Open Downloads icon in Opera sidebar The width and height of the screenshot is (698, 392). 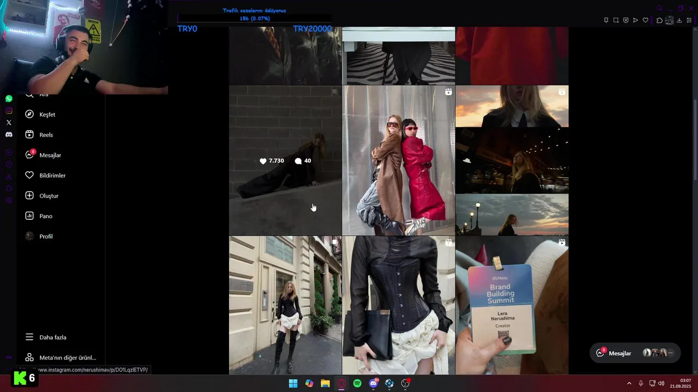click(9, 176)
